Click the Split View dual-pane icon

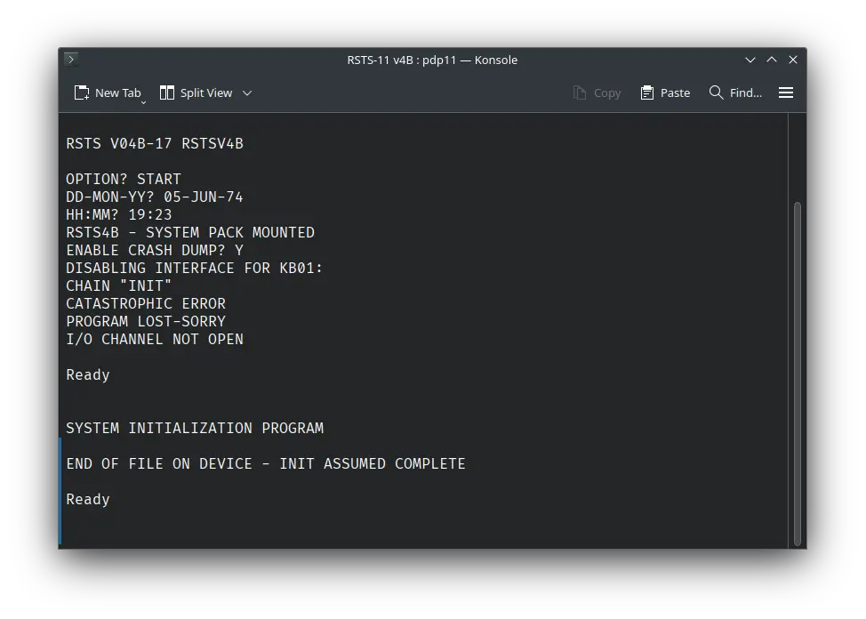[x=165, y=92]
